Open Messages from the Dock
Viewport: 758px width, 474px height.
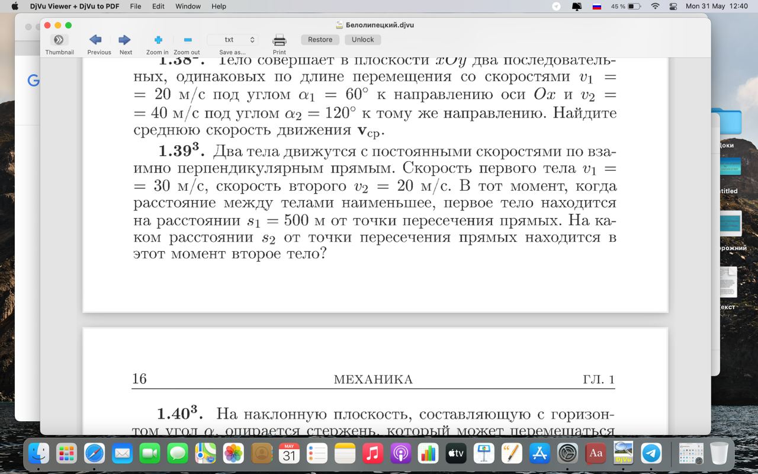tap(178, 453)
